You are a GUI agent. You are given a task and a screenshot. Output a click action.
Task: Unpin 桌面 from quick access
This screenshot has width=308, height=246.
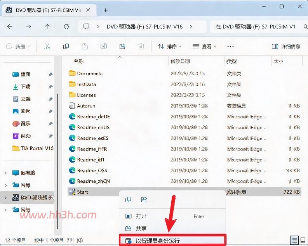click(50, 74)
